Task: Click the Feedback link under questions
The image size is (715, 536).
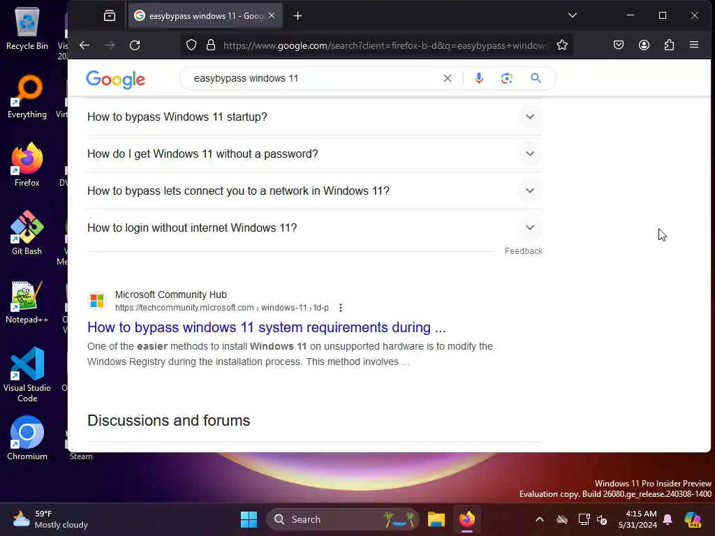Action: [x=524, y=251]
